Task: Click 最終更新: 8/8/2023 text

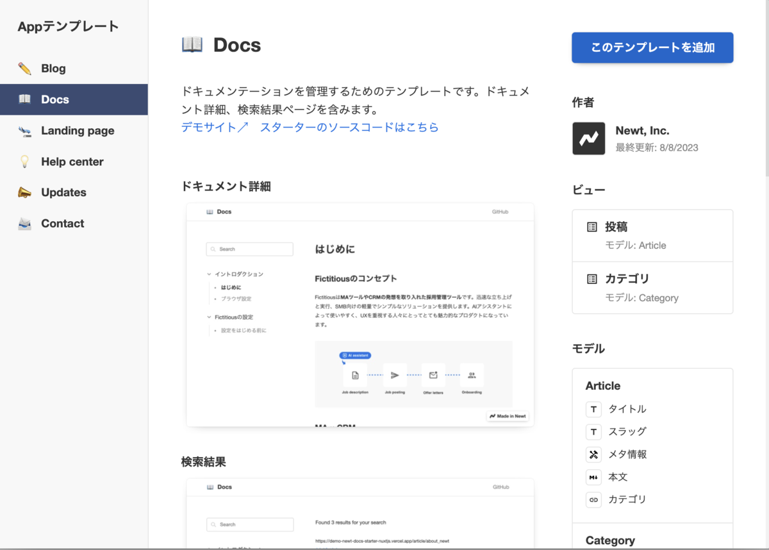Action: [657, 147]
